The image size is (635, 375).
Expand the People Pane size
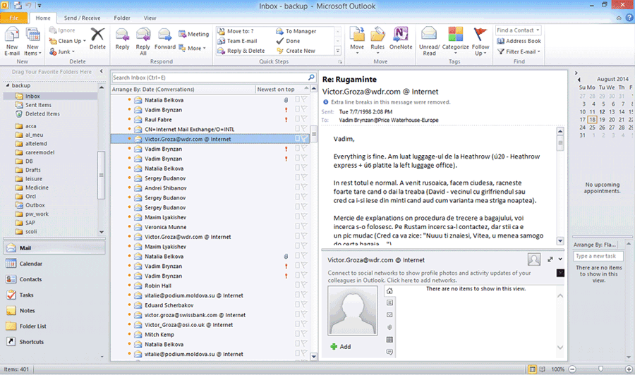[550, 259]
